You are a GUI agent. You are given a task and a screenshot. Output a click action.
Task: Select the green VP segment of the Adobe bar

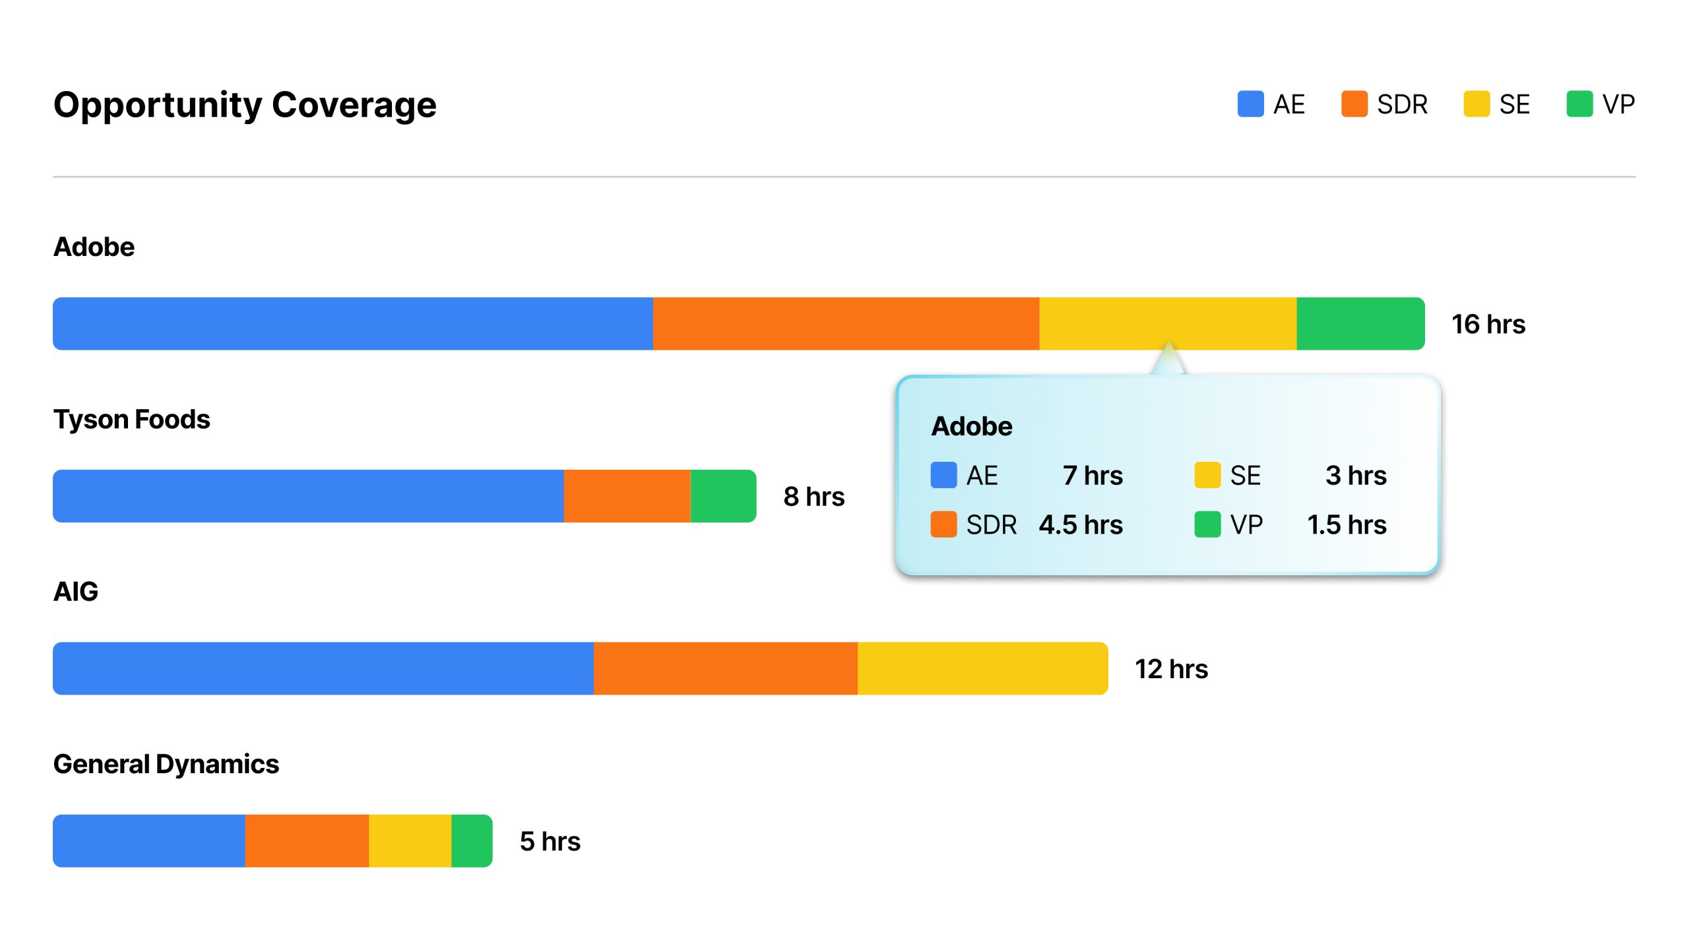pos(1360,324)
